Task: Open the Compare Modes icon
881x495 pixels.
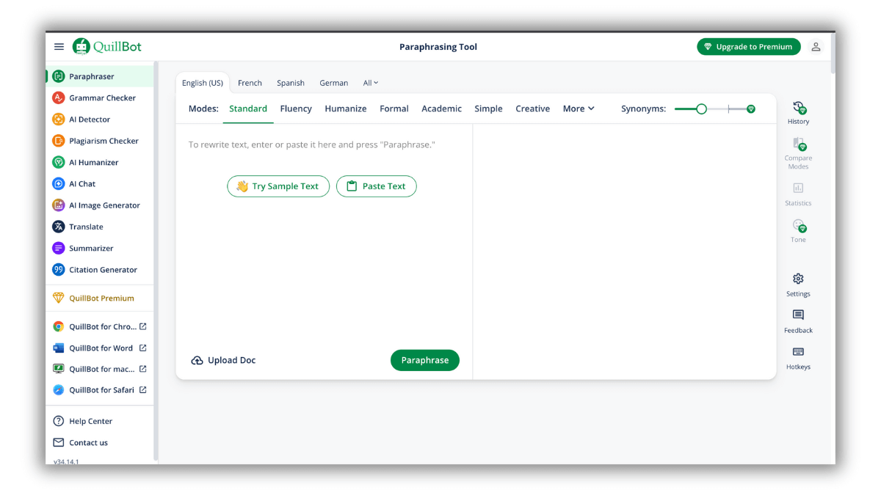Action: pyautogui.click(x=799, y=144)
